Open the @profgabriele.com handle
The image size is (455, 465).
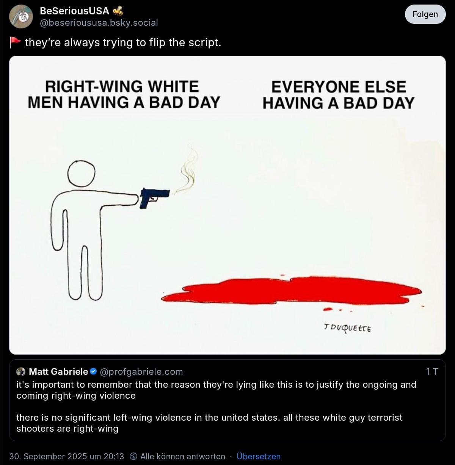[141, 371]
